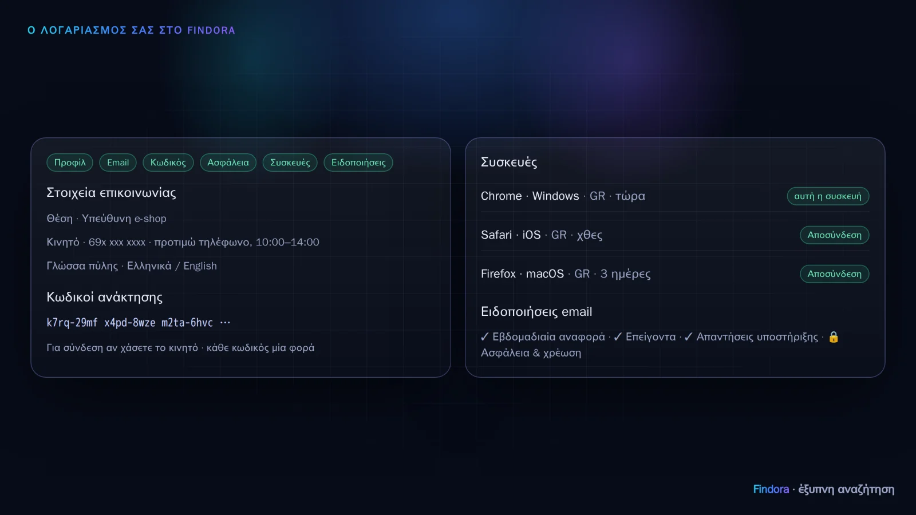The width and height of the screenshot is (916, 515).
Task: Click the Συσκευές panel heading
Action: (x=509, y=163)
